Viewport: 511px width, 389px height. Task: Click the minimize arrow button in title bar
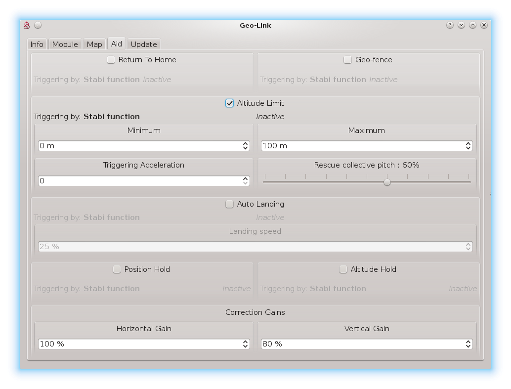click(x=461, y=25)
